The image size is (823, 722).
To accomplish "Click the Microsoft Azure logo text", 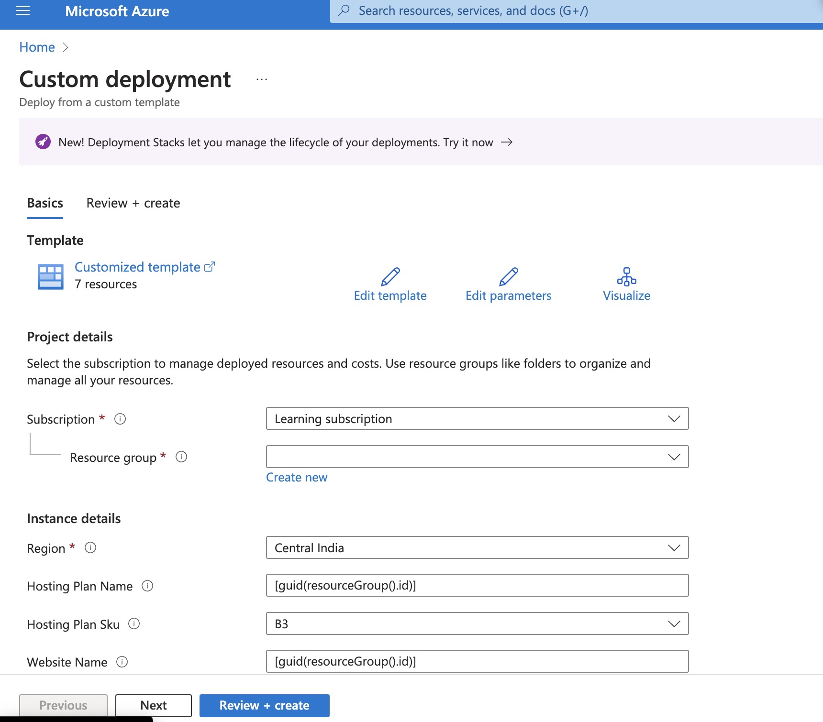I will (x=117, y=11).
